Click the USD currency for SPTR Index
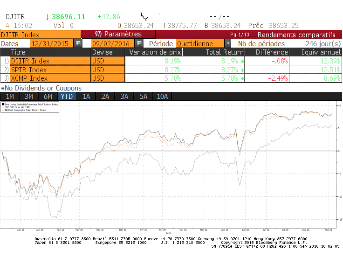 [x=108, y=69]
